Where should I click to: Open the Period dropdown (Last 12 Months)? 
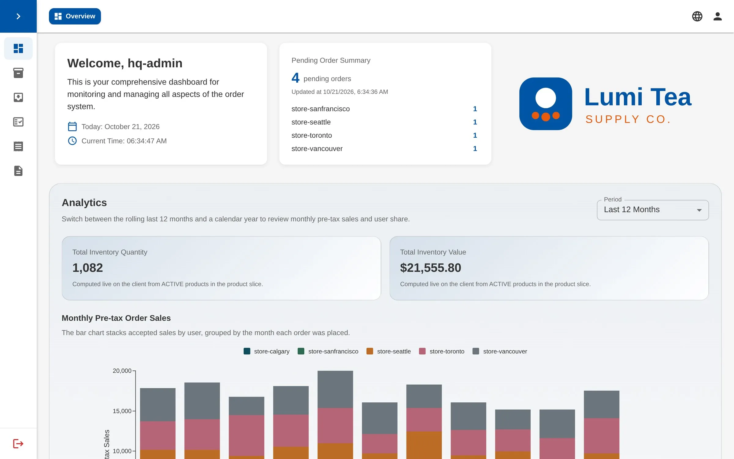tap(653, 210)
